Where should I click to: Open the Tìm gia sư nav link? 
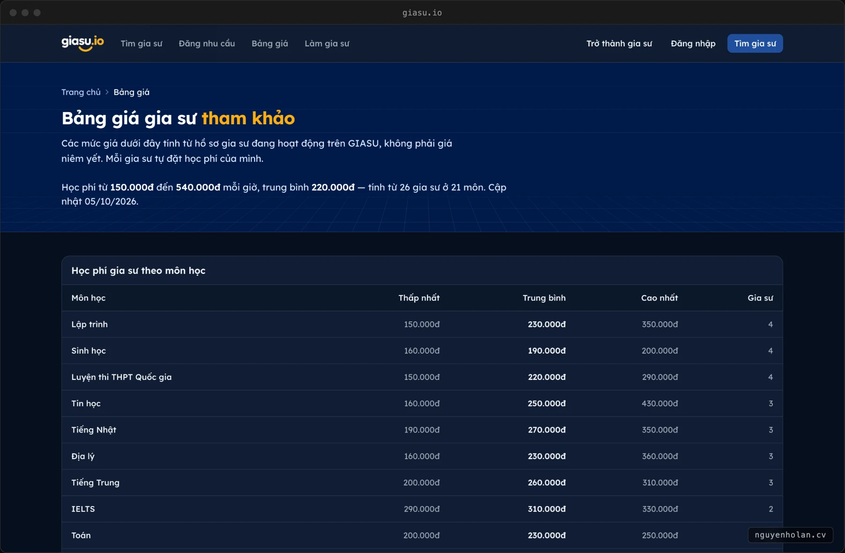click(142, 44)
